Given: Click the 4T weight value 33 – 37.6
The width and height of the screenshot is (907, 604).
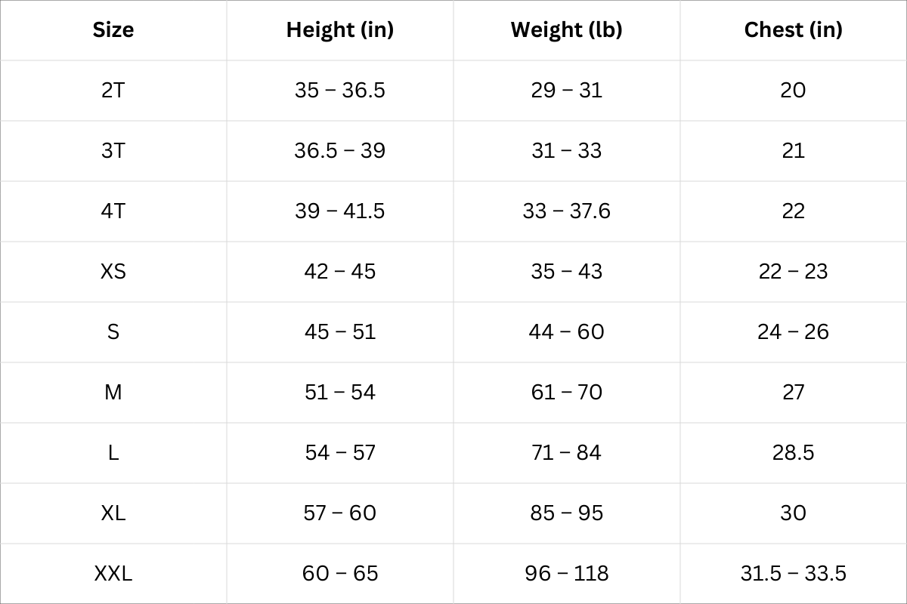Looking at the screenshot, I should point(566,211).
